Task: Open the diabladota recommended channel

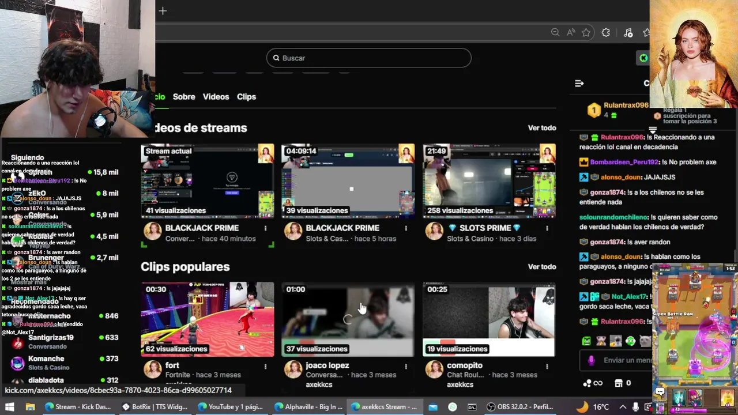Action: pos(46,380)
